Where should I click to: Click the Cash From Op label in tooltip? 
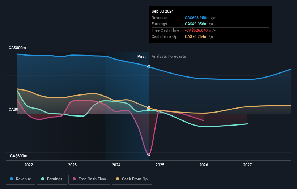point(164,37)
